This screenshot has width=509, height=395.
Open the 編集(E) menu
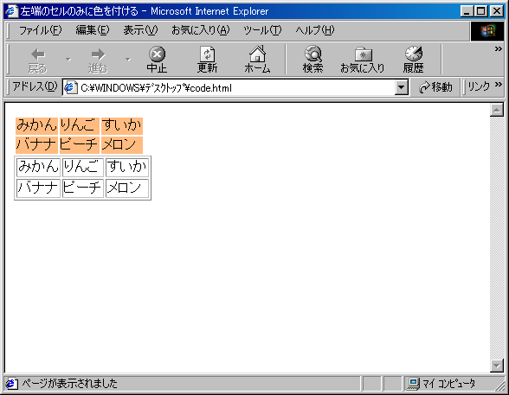point(93,30)
